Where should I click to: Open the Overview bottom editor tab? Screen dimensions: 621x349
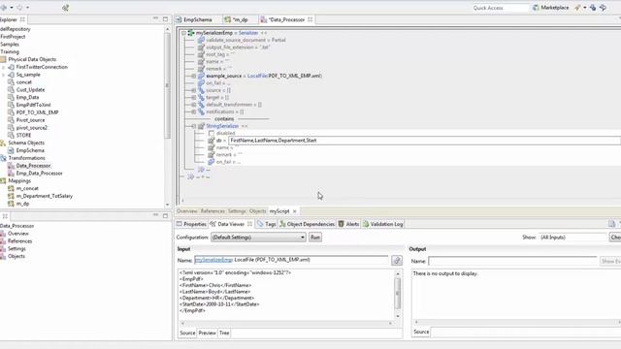pyautogui.click(x=186, y=211)
